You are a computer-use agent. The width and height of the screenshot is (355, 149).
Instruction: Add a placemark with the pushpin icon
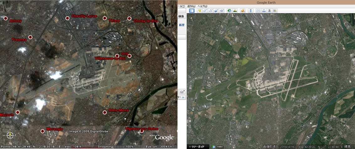199,11
